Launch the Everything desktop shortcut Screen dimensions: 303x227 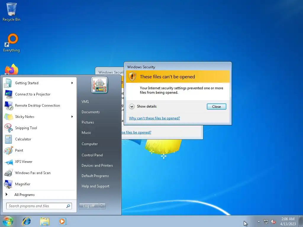pyautogui.click(x=12, y=43)
